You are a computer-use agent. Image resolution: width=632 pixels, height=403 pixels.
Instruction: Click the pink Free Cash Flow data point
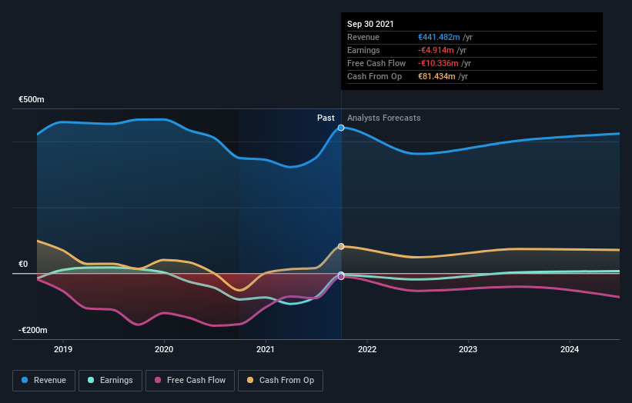(x=341, y=277)
